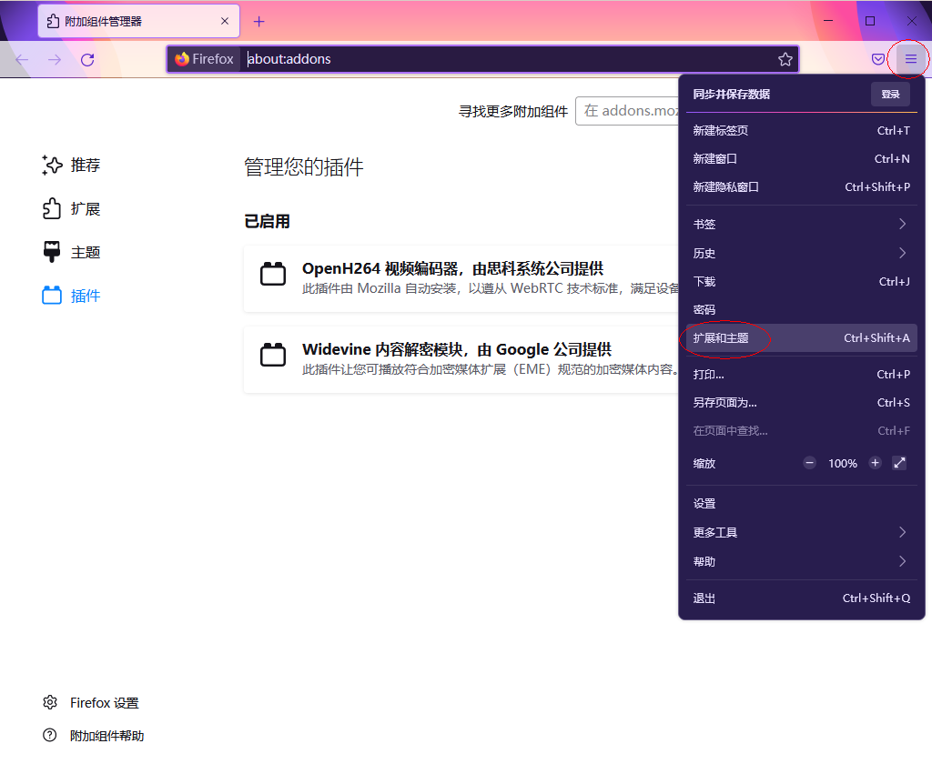The image size is (932, 784).
Task: Click the 寻找更多附加组件 label
Action: click(x=513, y=112)
